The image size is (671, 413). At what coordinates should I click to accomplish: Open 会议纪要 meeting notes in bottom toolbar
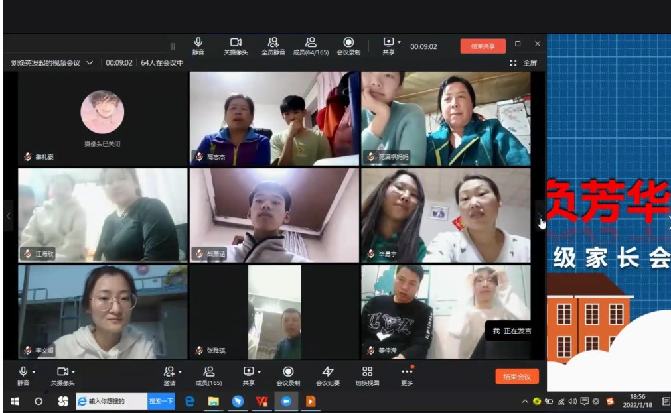click(327, 376)
